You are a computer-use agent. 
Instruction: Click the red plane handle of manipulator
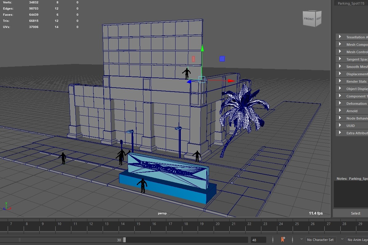[193, 59]
